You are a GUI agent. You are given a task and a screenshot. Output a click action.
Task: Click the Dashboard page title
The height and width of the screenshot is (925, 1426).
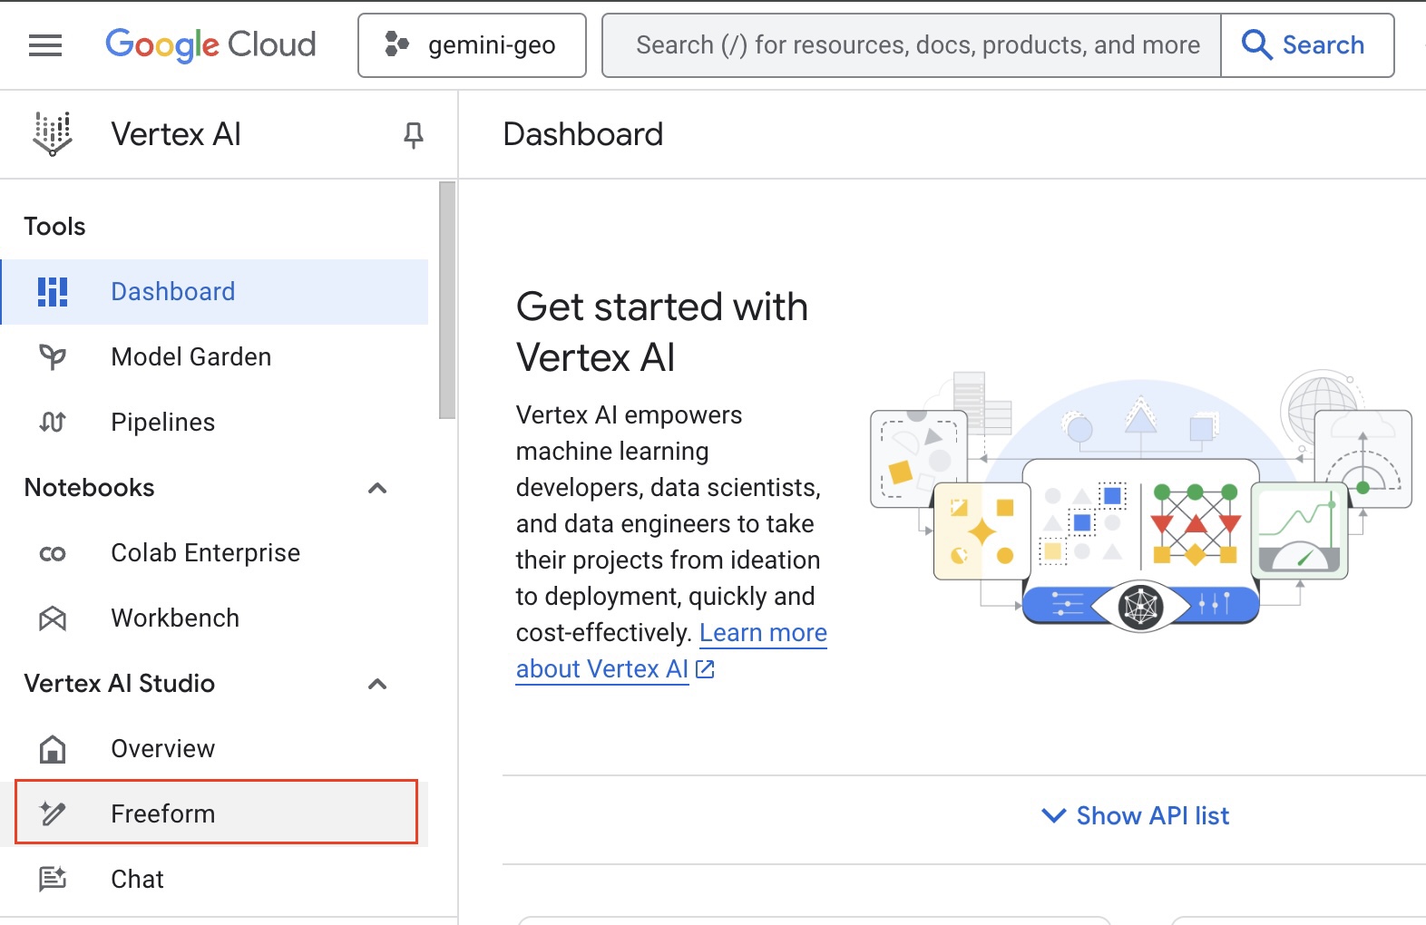583,134
